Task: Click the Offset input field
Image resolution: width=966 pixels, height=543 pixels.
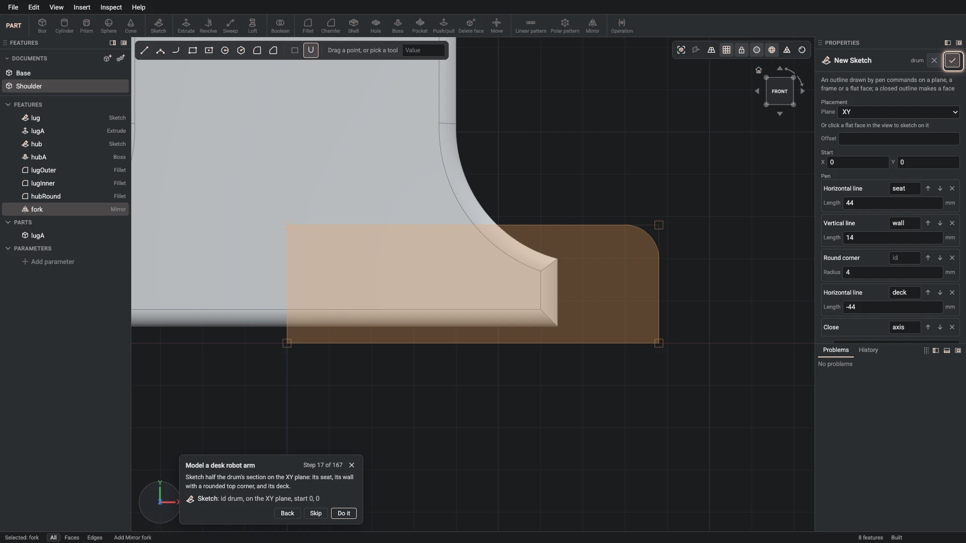Action: (899, 139)
